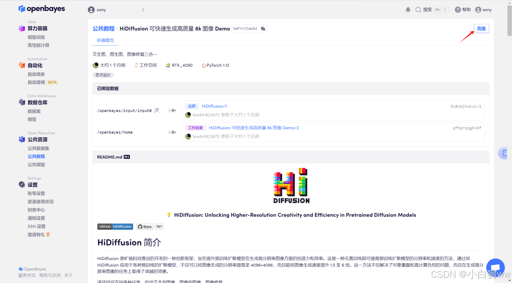Open the HiDiffusion/1 dataset link
This screenshot has height=283, width=512.
point(214,106)
